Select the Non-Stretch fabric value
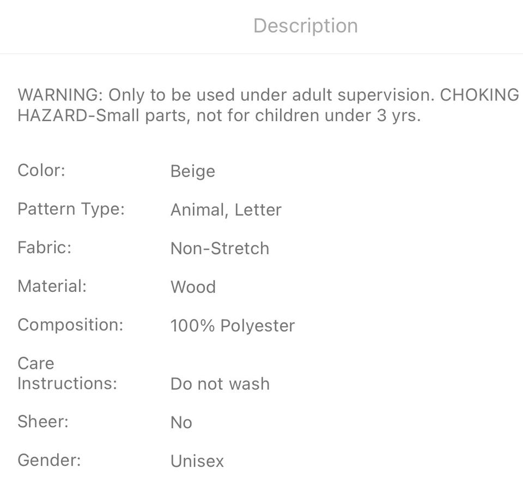The image size is (523, 485). 220,249
